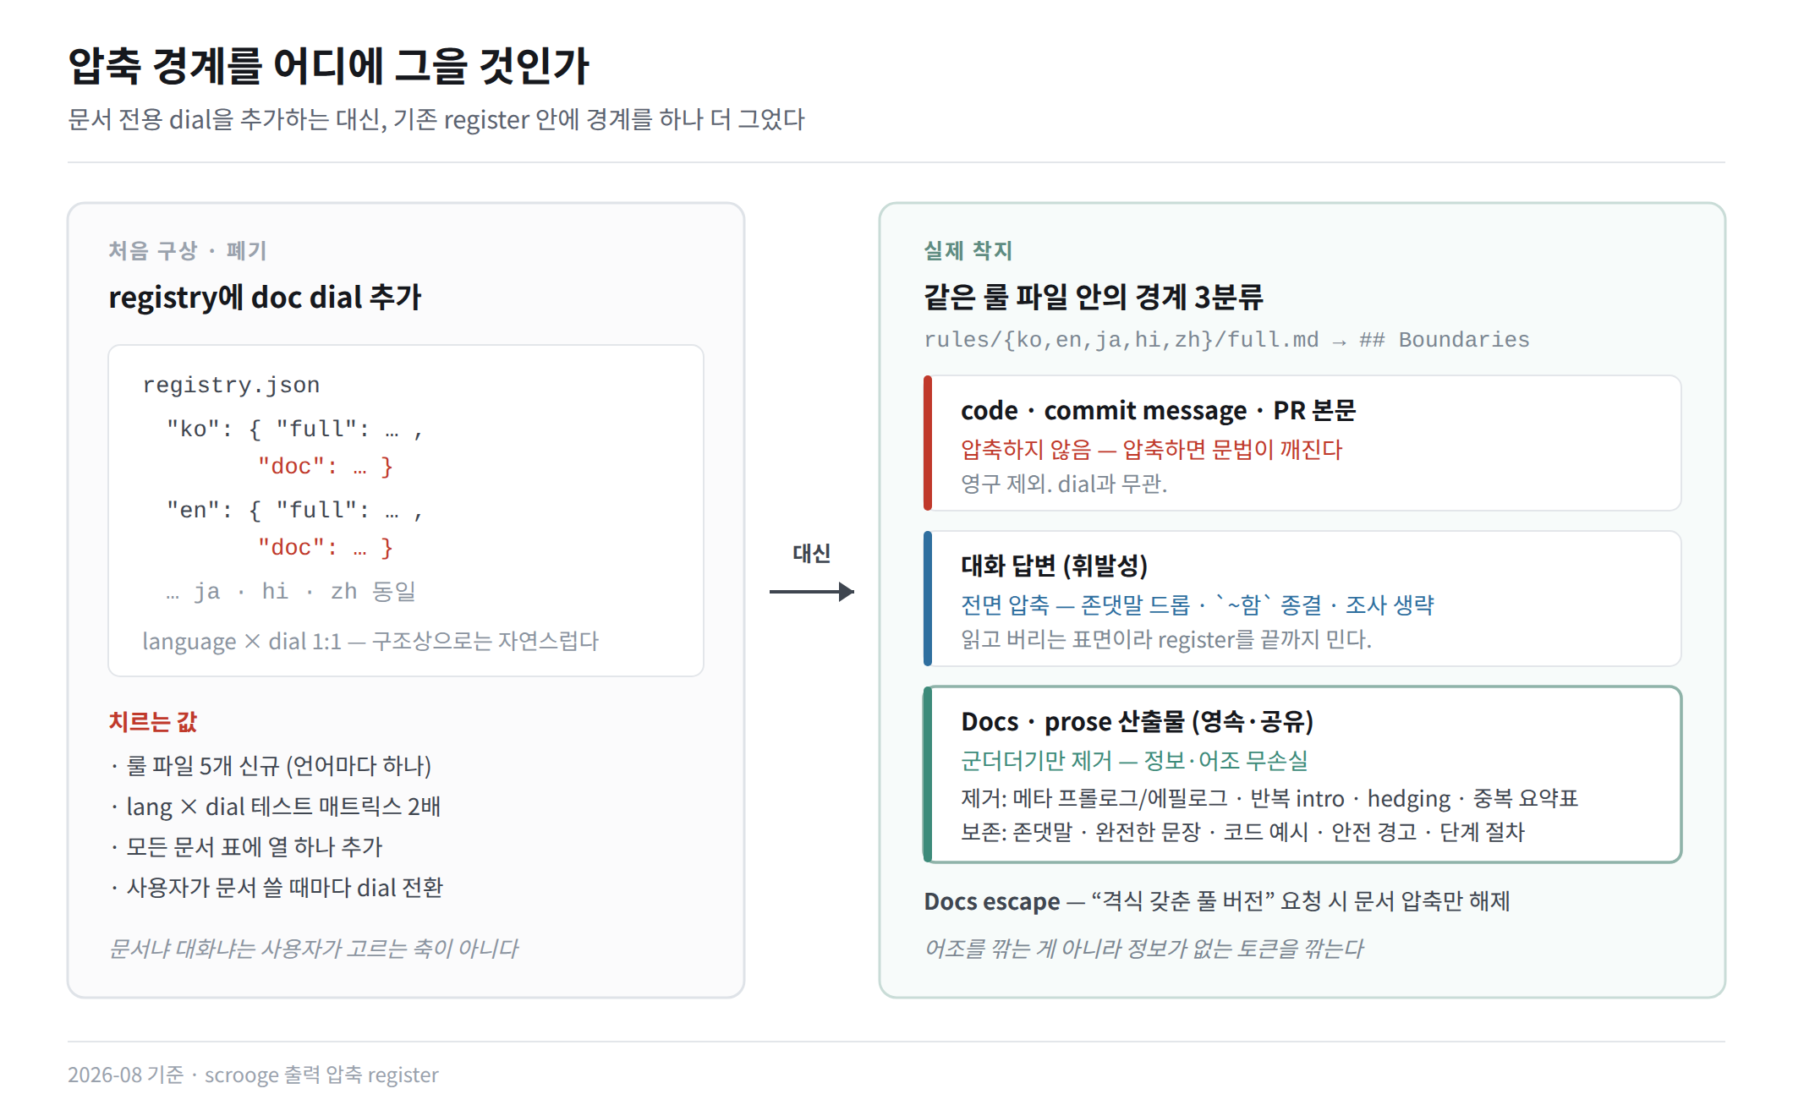Click the blue accent bar on 대화 답변 card

point(928,599)
